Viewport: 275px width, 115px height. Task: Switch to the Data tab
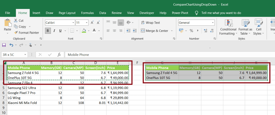103,13
